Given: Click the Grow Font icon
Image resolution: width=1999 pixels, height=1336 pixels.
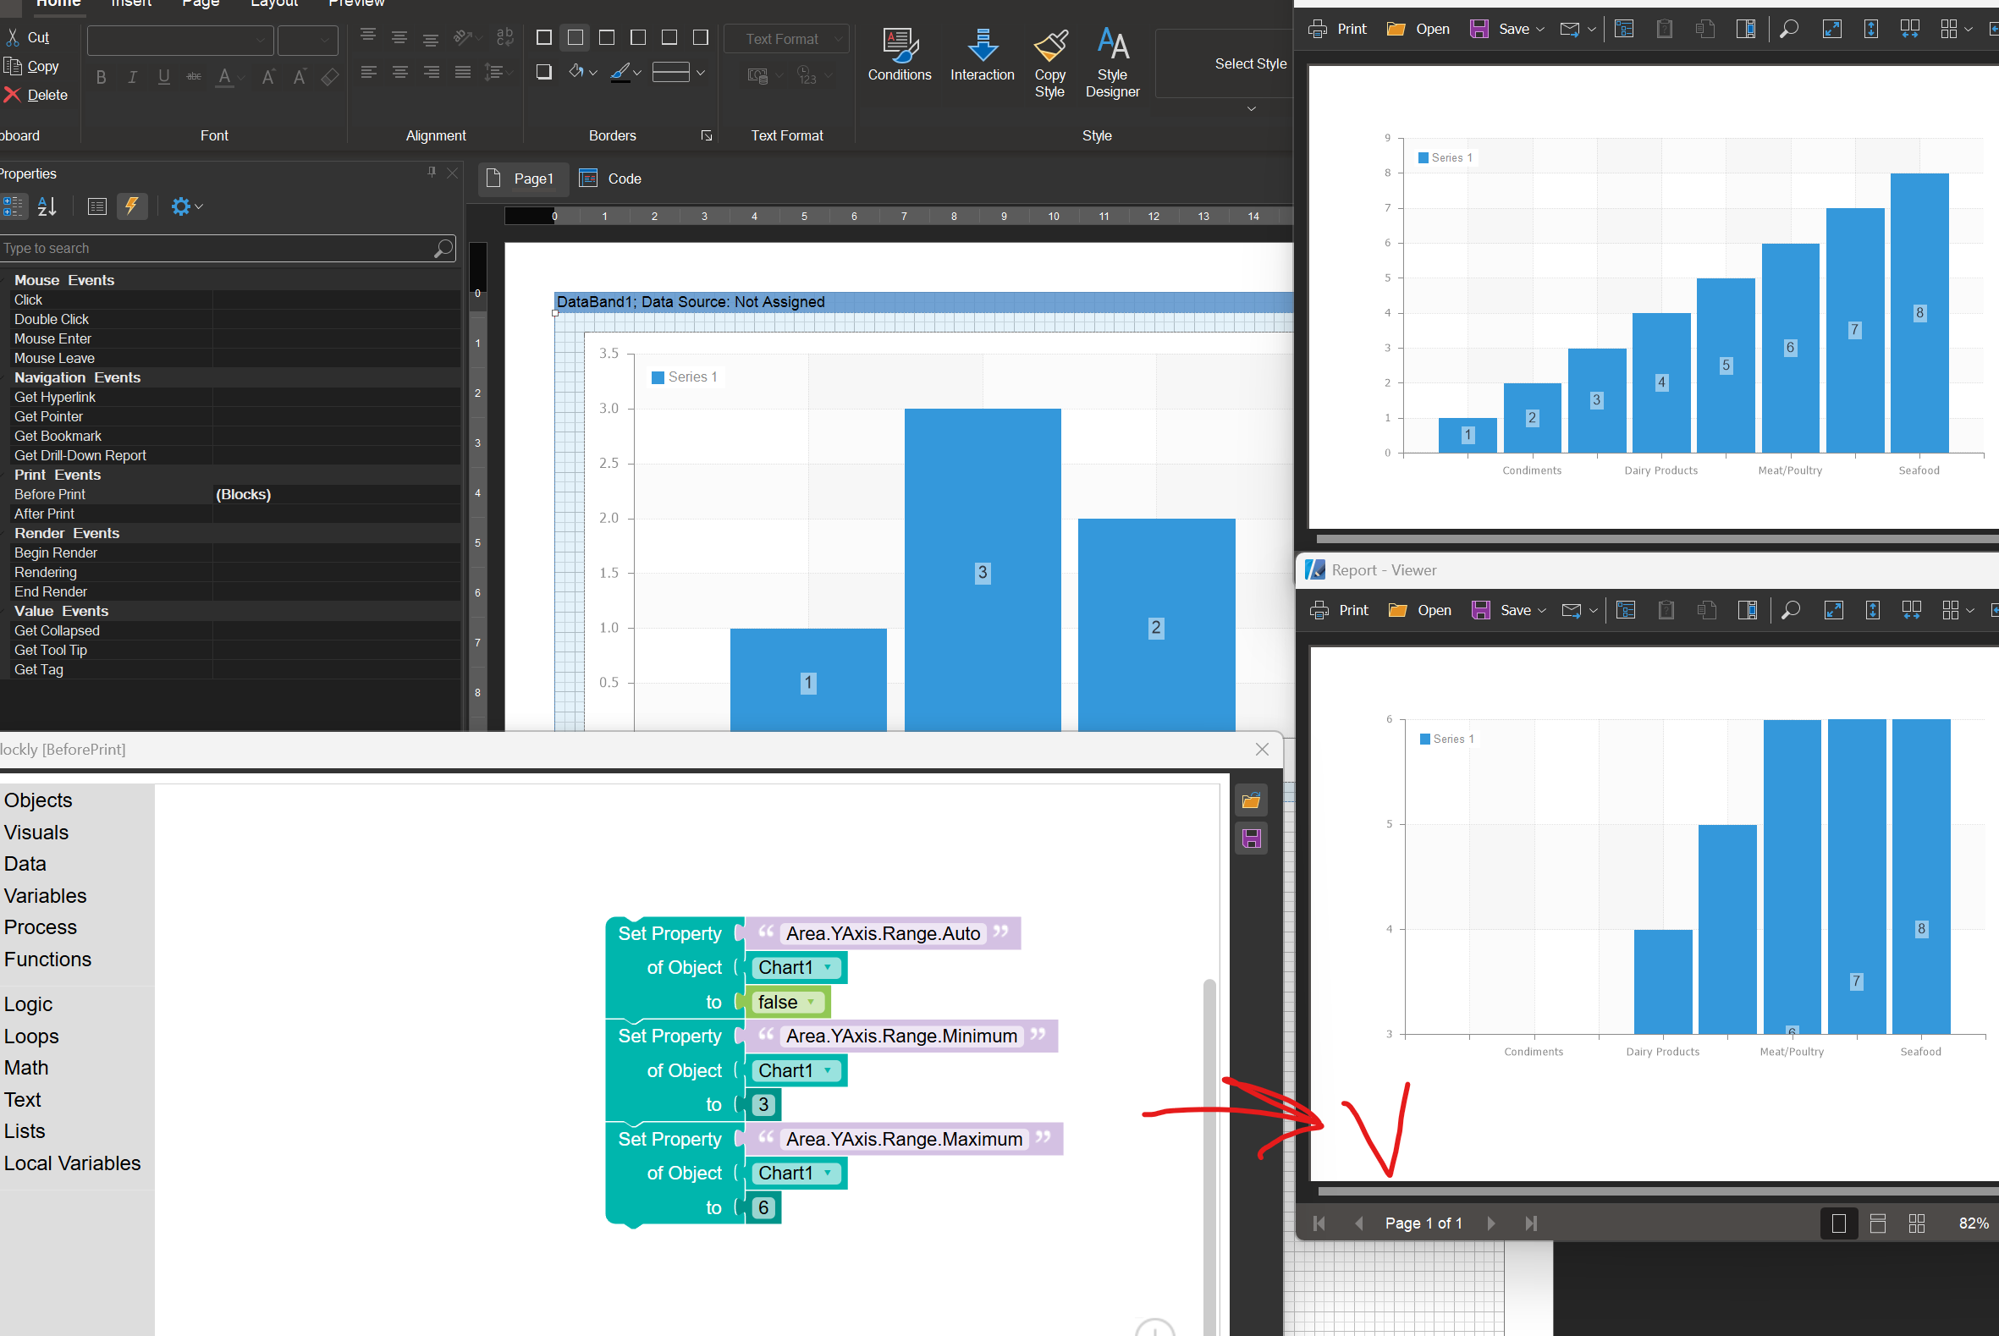Looking at the screenshot, I should point(268,78).
